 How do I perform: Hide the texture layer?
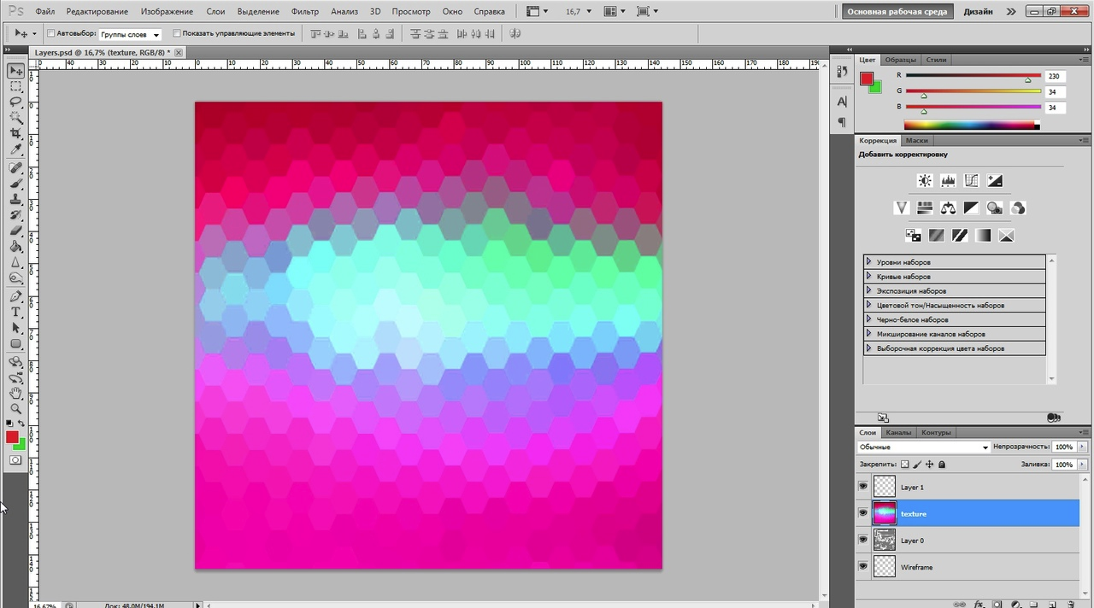(x=863, y=512)
